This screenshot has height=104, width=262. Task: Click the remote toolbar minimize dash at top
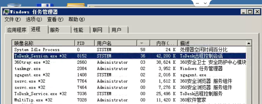(x=197, y=3)
